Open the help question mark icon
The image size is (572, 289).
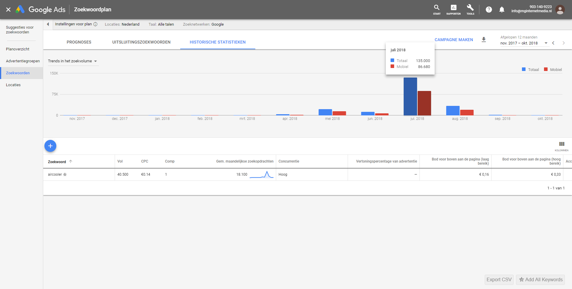(489, 10)
